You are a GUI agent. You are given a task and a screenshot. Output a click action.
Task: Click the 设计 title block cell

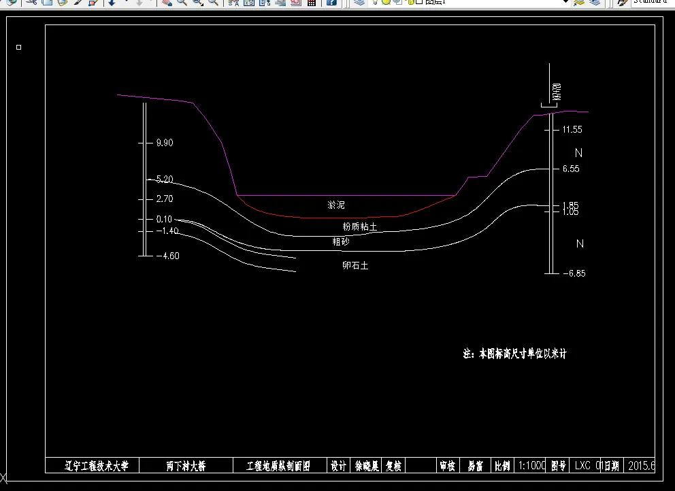pyautogui.click(x=338, y=466)
